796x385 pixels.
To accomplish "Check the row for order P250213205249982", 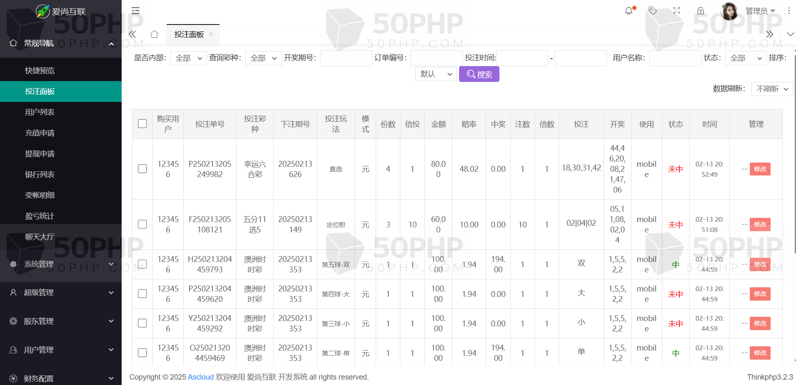I will tap(142, 169).
